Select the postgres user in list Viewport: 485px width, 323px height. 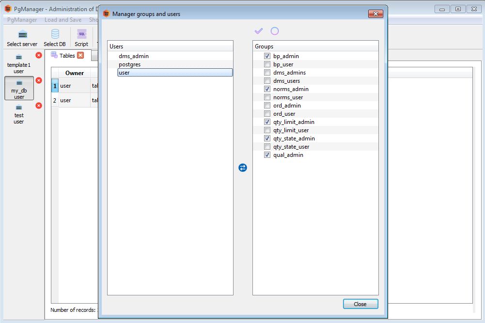(129, 64)
